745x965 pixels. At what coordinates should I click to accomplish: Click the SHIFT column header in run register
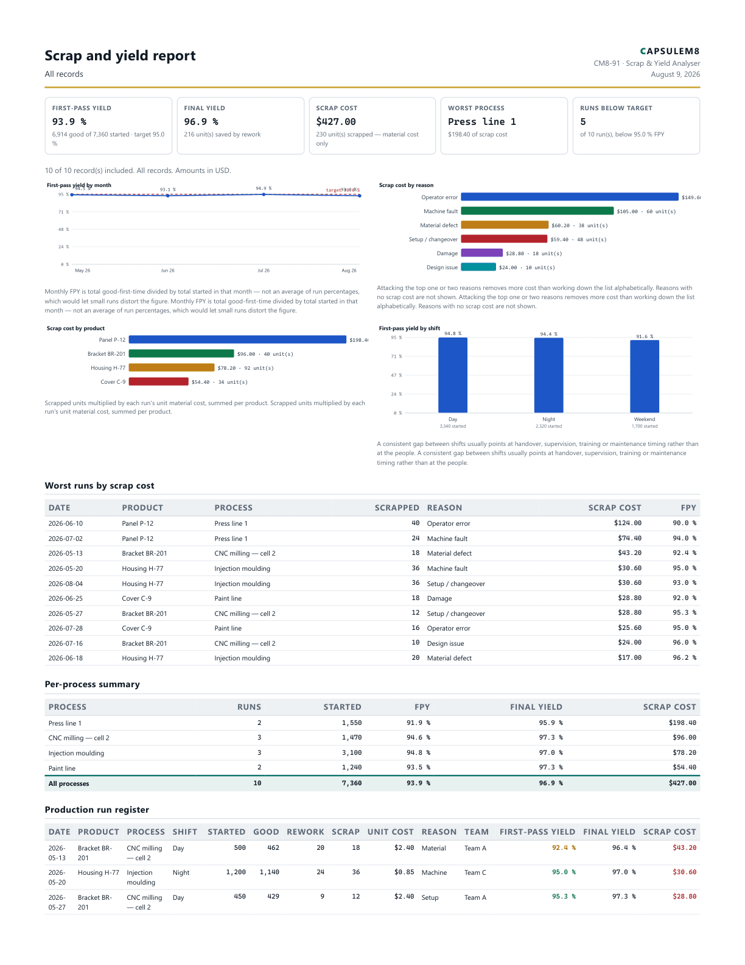click(x=185, y=832)
